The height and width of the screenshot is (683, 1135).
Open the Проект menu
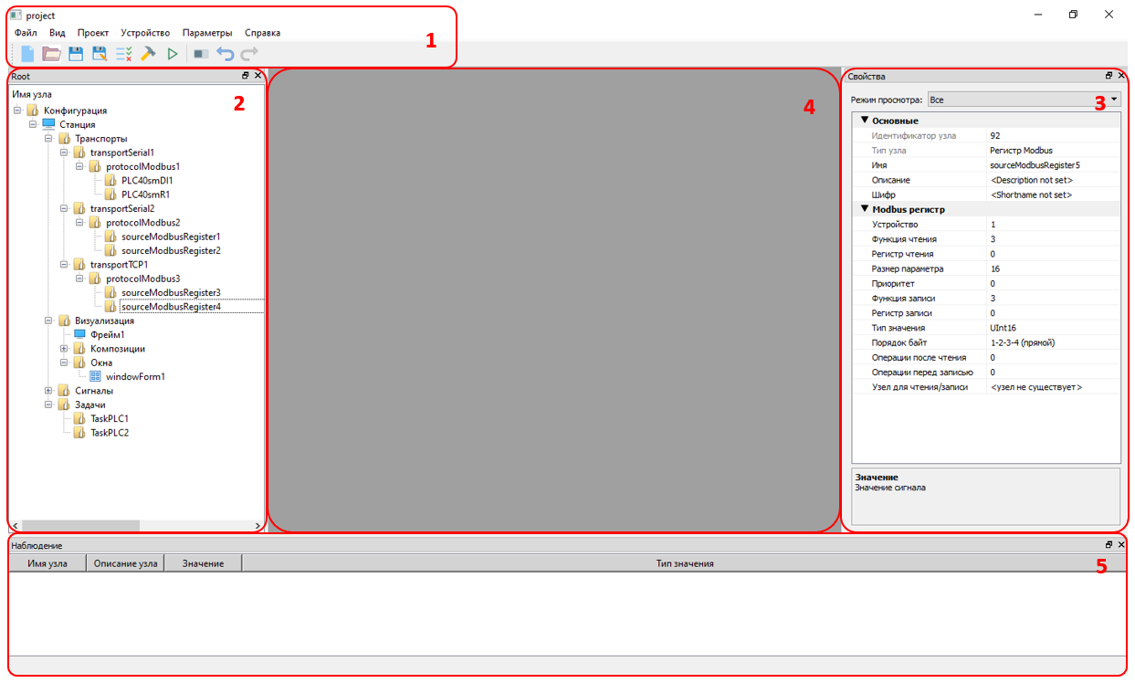coord(93,33)
